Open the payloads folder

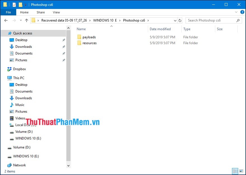click(88, 37)
